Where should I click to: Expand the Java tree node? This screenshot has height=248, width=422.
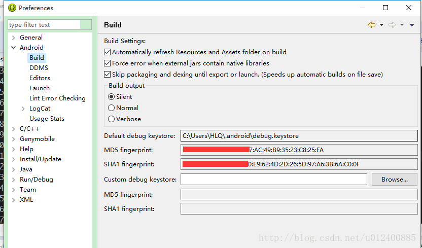click(14, 169)
